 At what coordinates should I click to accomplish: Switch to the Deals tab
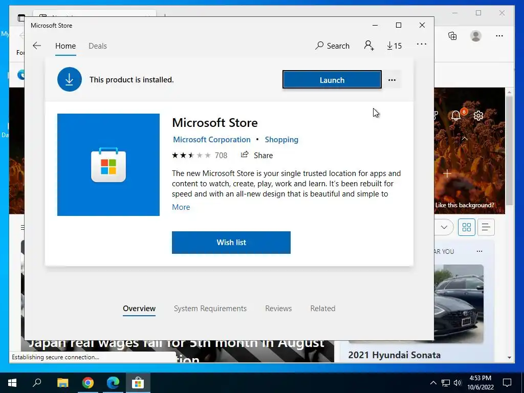[98, 46]
